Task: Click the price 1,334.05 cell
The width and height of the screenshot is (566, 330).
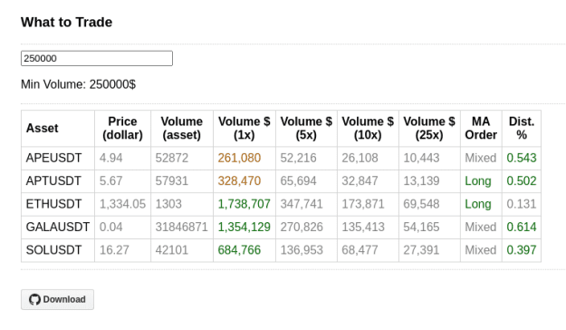Action: point(123,204)
